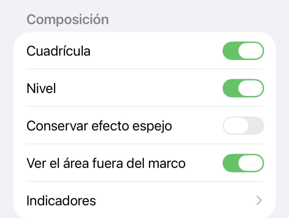Tap green track of Ver el área switch
Viewport: 289px width, 218px height.
point(230,163)
